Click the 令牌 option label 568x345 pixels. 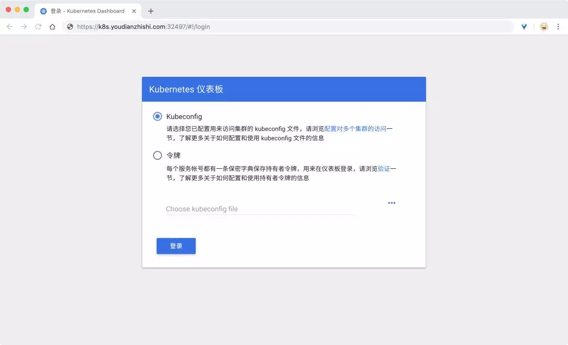(x=174, y=156)
